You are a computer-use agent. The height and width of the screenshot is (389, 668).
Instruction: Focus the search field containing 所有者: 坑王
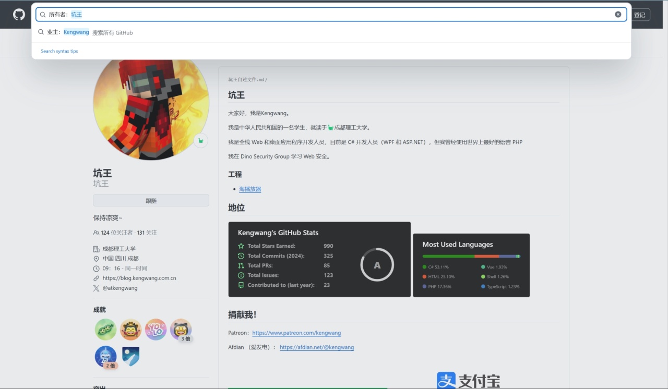pos(331,15)
